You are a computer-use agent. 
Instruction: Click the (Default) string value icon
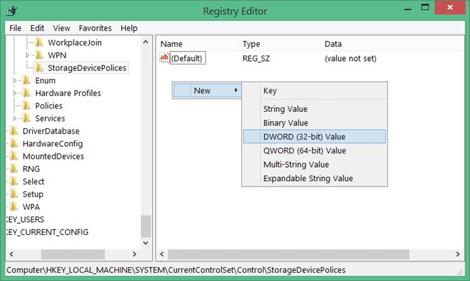[164, 58]
